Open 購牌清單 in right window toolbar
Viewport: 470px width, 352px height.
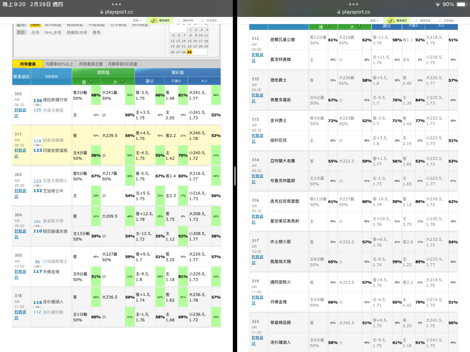423,20
